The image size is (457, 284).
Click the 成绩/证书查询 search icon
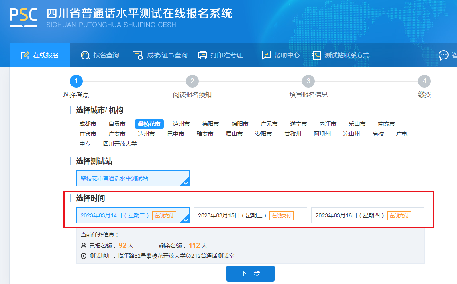point(138,55)
